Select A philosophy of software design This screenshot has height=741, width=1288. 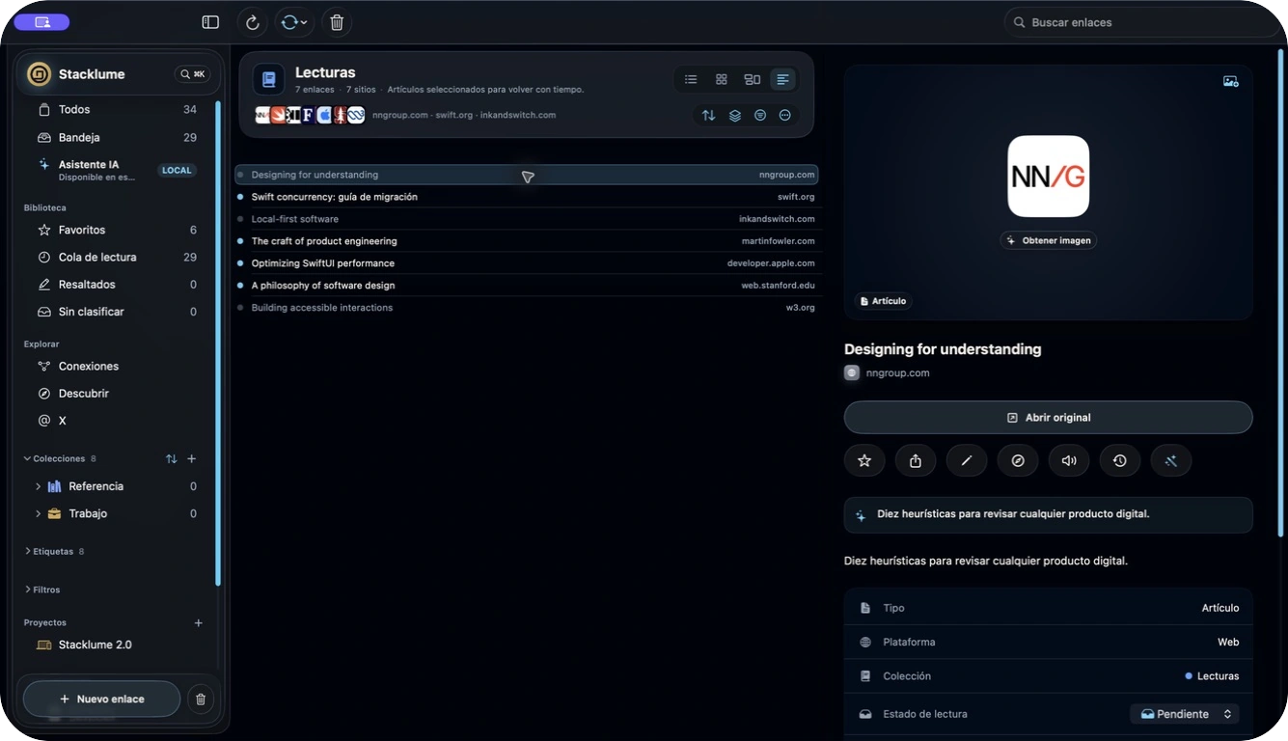527,286
